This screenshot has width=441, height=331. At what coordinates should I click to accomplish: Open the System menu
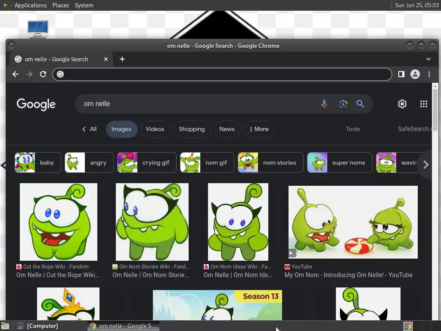84,5
